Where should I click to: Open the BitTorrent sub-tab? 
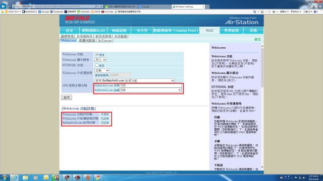[x=105, y=40]
